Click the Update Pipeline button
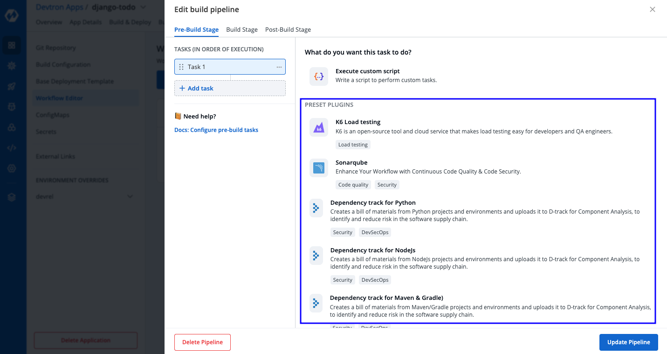 click(x=628, y=342)
